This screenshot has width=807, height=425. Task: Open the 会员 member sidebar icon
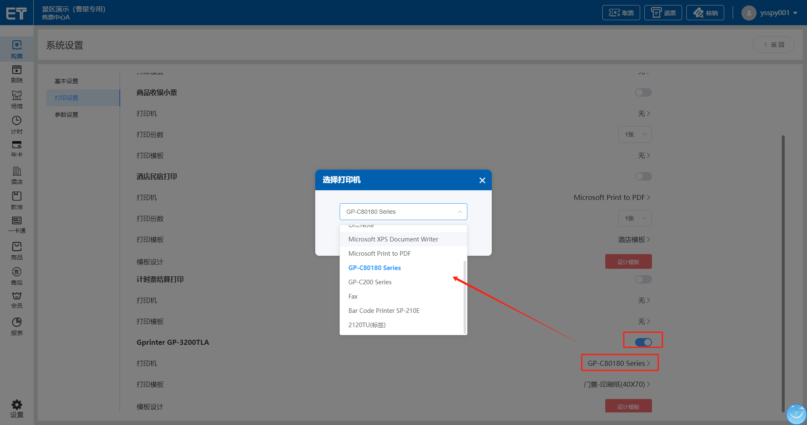pos(17,299)
